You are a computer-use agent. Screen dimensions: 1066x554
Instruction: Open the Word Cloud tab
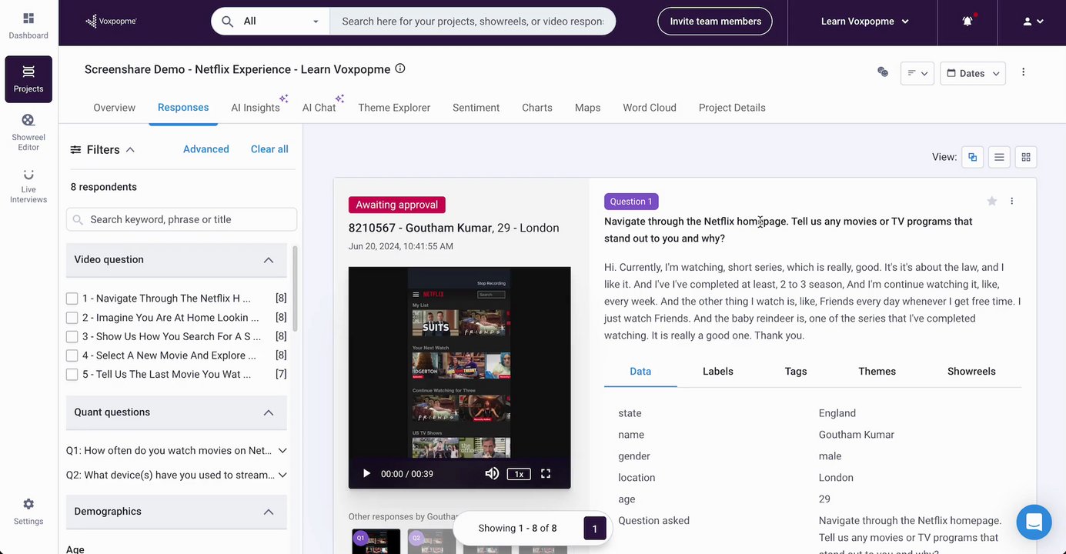650,108
